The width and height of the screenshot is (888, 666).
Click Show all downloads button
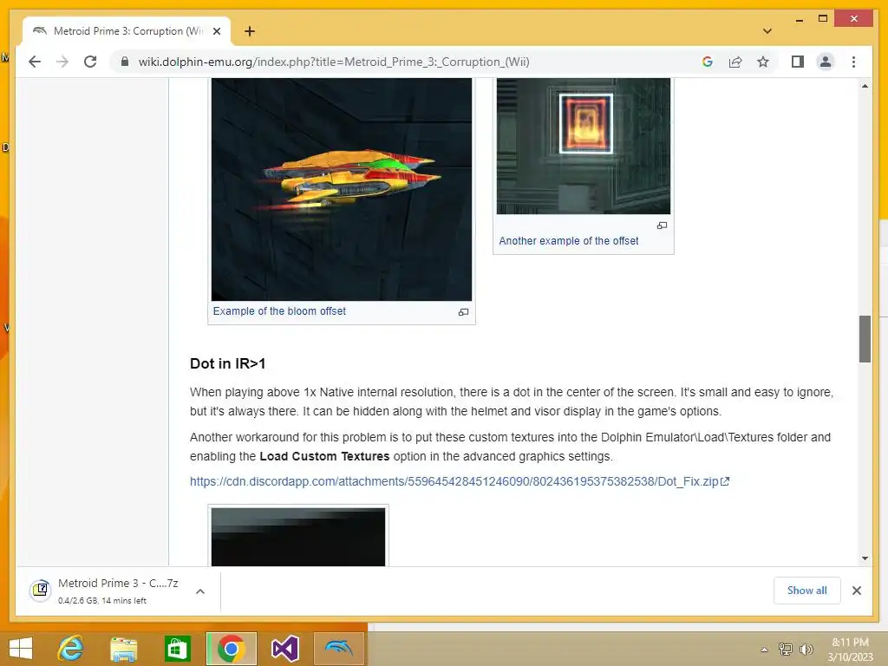(x=807, y=591)
